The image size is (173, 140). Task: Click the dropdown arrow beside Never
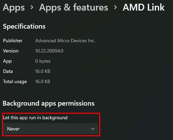93,129
